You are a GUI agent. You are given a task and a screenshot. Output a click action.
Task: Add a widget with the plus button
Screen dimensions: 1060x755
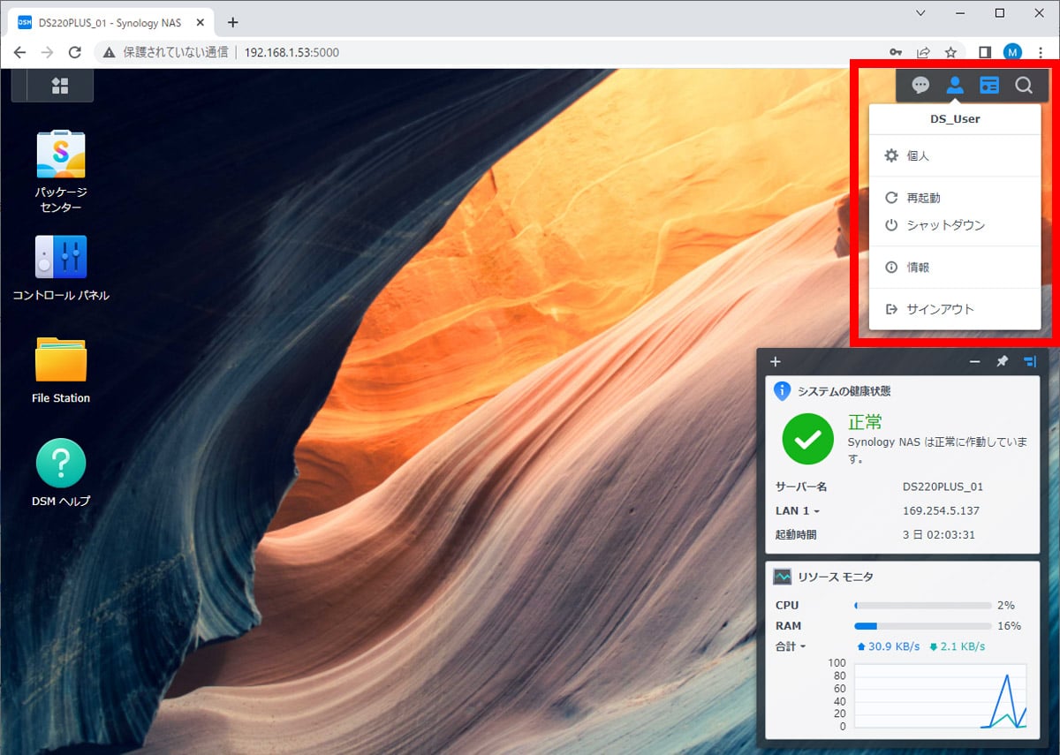[x=776, y=361]
